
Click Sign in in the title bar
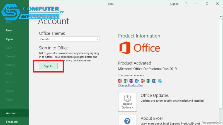174,4
